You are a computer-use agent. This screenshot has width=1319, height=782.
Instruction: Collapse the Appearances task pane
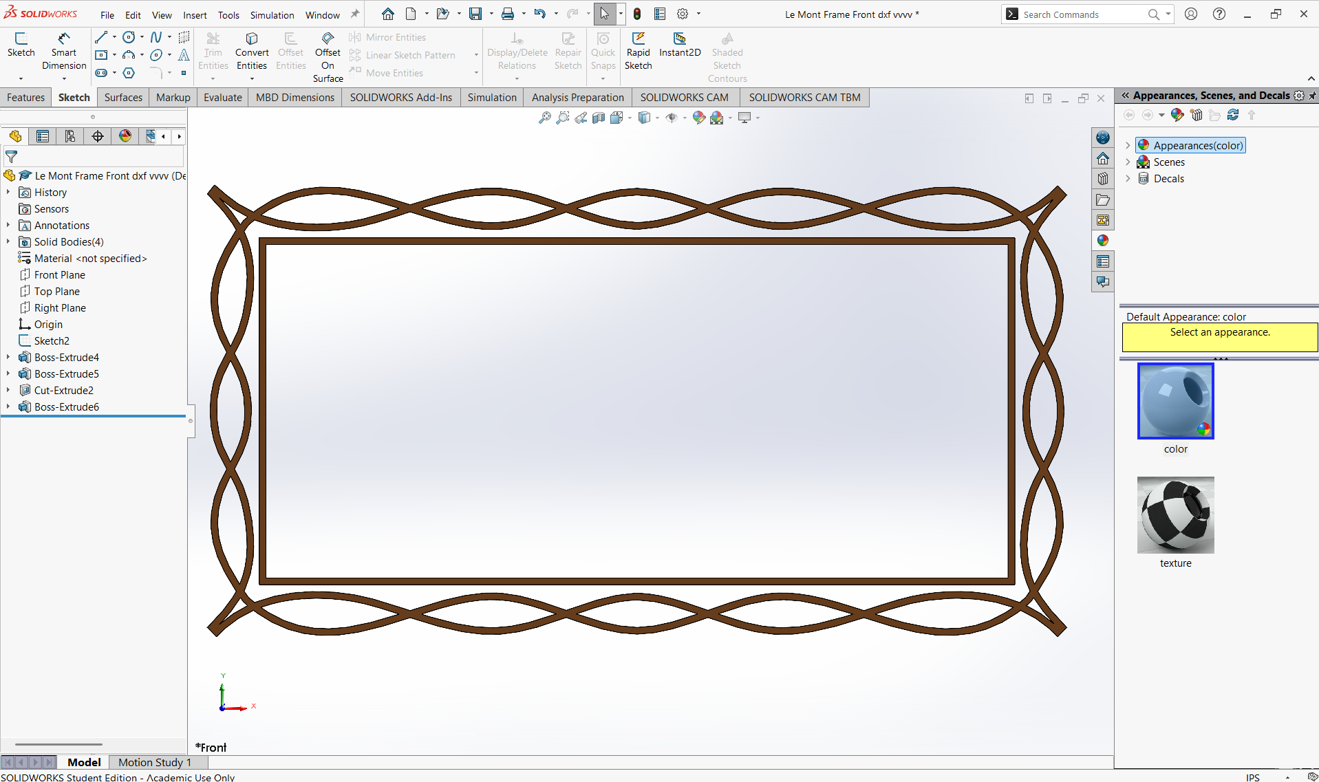1126,96
